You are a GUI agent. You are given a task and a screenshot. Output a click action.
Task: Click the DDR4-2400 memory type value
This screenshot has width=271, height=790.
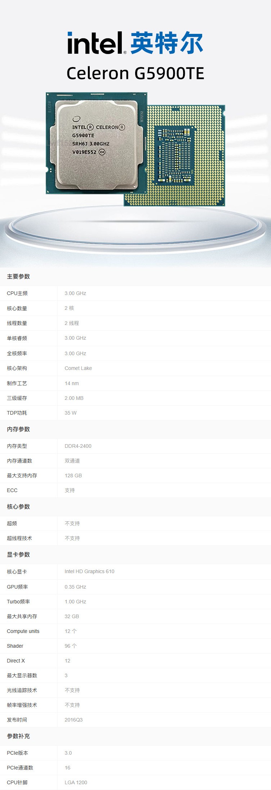pos(78,446)
